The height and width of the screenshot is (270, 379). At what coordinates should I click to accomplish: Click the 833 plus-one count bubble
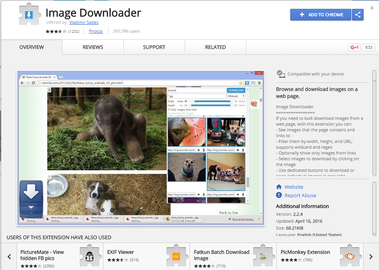click(368, 47)
